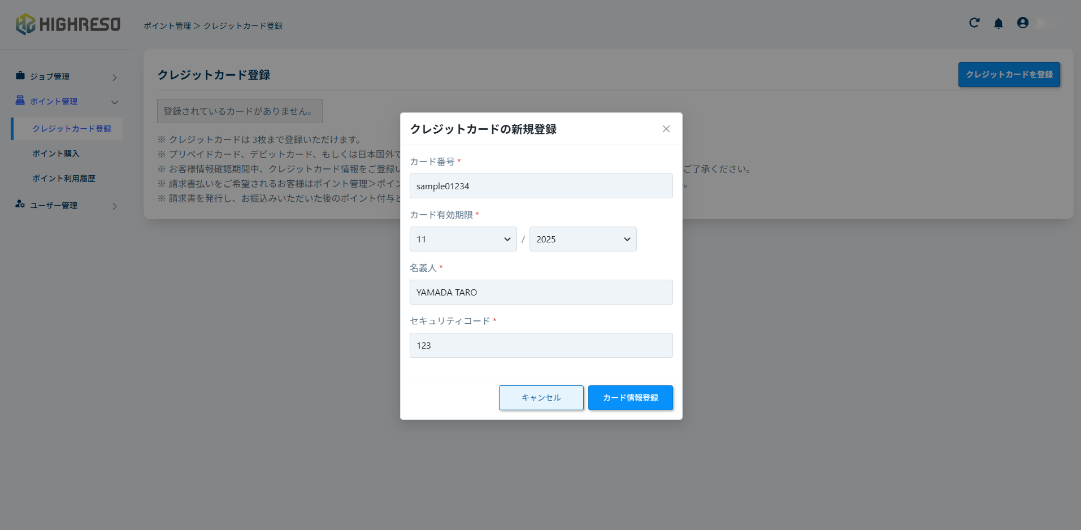Expand the ジョブ管理 menu chevron
This screenshot has height=530, width=1081.
(115, 77)
